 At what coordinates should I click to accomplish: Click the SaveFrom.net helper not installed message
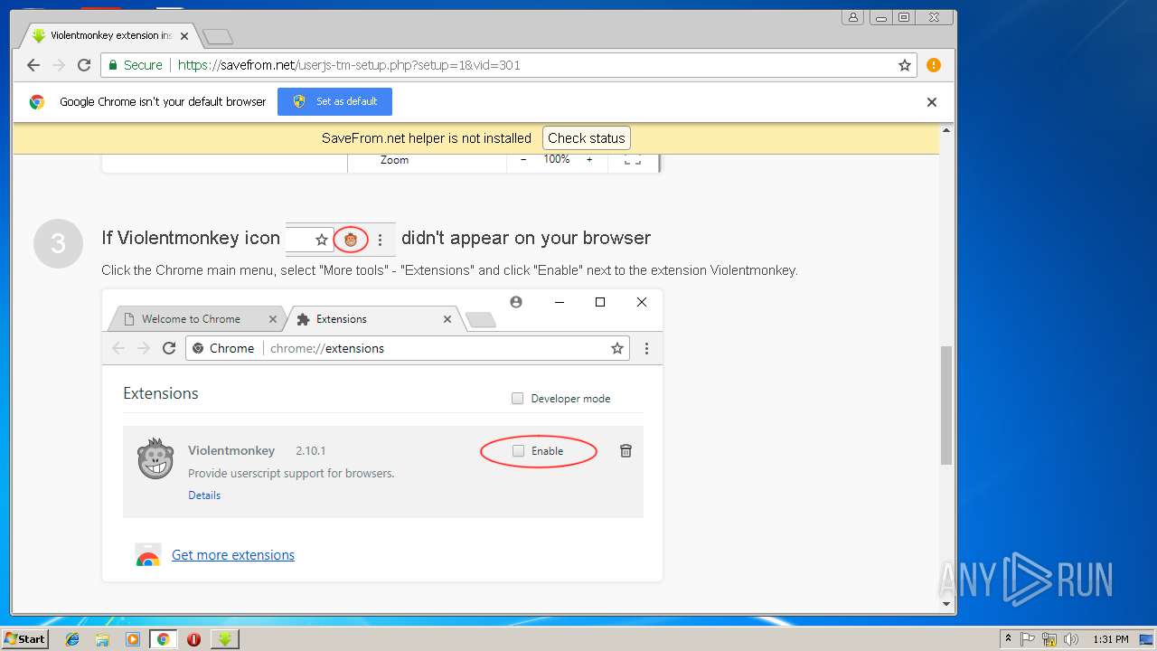coord(427,138)
